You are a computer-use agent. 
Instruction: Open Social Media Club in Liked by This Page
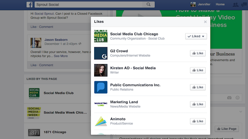pyautogui.click(x=59, y=93)
